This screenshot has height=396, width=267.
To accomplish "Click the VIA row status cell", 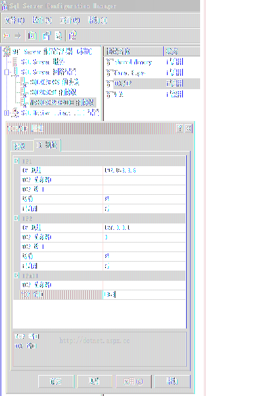I will (175, 94).
